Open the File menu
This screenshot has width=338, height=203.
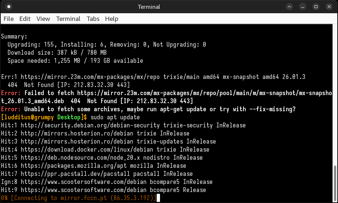click(8, 19)
